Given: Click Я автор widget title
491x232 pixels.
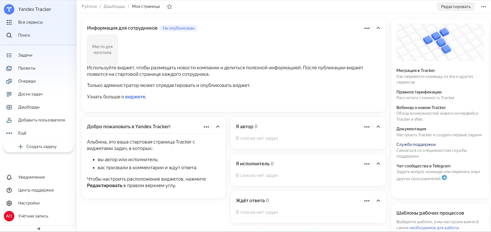Looking at the screenshot, I should [244, 127].
